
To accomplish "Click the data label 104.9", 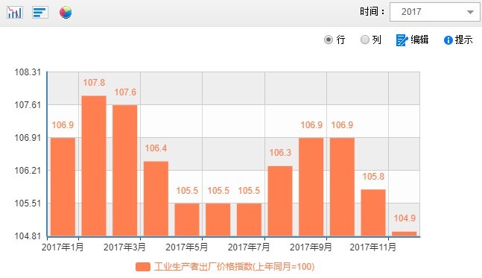I will [405, 218].
